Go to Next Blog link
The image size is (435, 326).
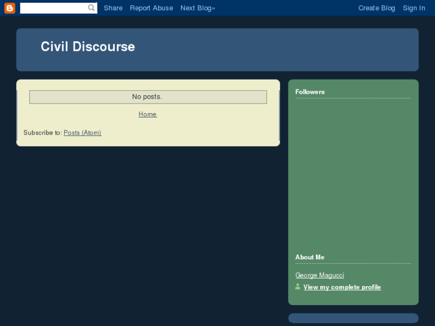tap(197, 8)
